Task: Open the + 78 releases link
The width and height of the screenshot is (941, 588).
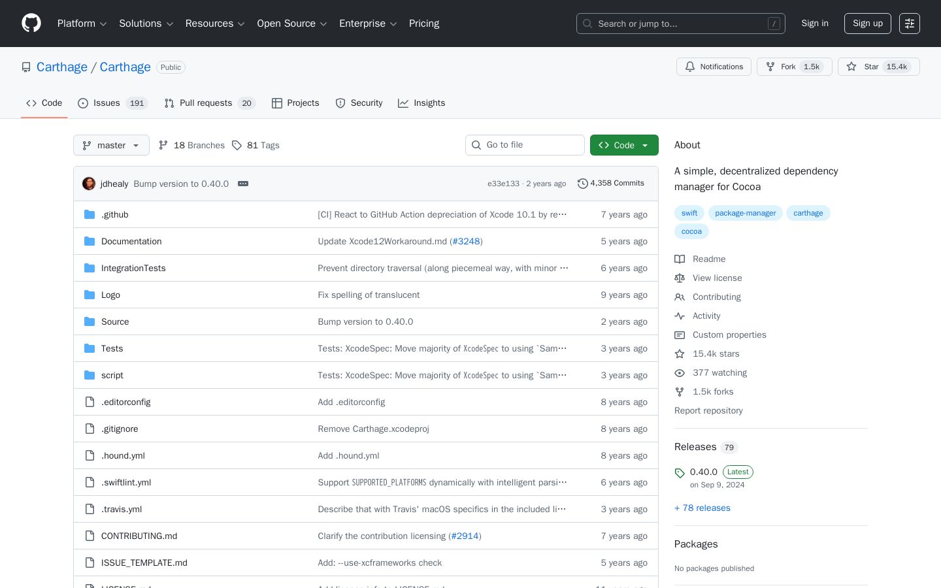Action: [702, 508]
